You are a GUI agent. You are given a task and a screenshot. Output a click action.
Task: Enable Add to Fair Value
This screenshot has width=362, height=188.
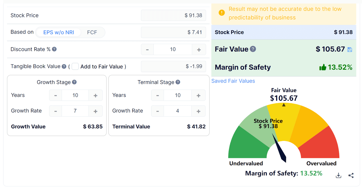pos(75,66)
